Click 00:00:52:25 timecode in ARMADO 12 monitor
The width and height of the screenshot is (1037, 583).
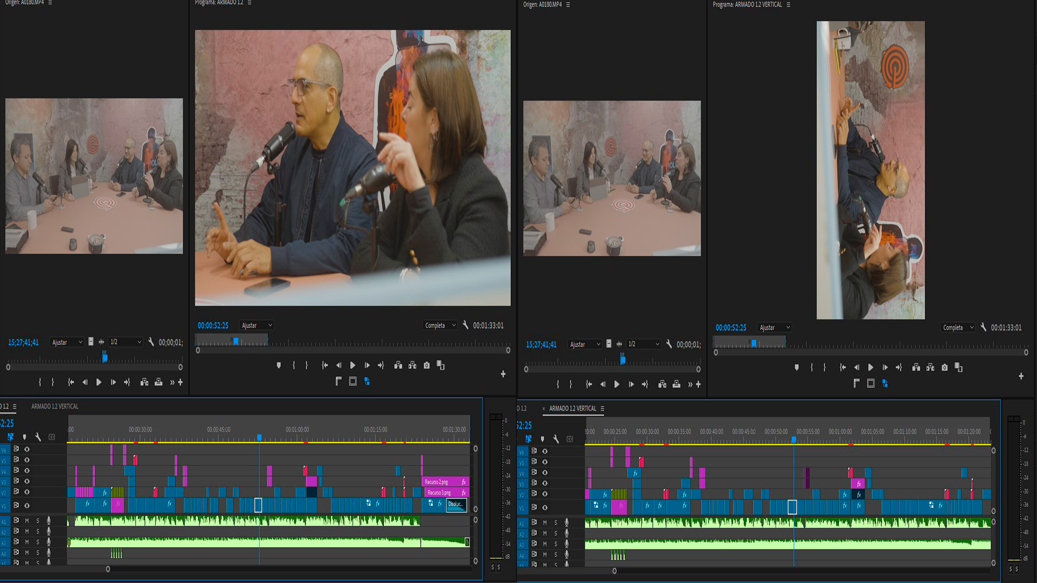pos(213,326)
